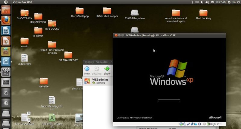Open LibreOffice Writer from the launcher

6,31
